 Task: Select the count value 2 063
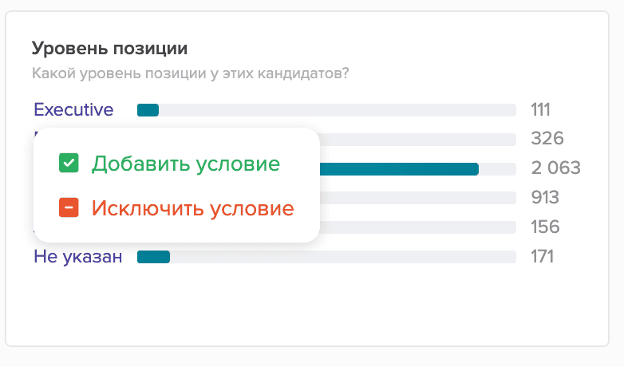(x=555, y=168)
